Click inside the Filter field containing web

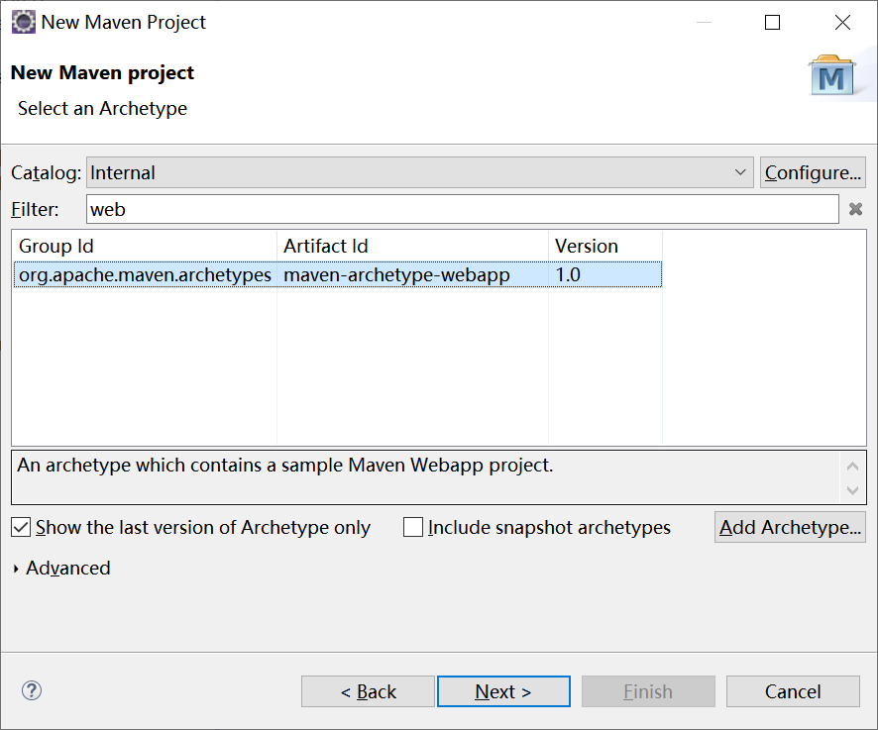[463, 209]
